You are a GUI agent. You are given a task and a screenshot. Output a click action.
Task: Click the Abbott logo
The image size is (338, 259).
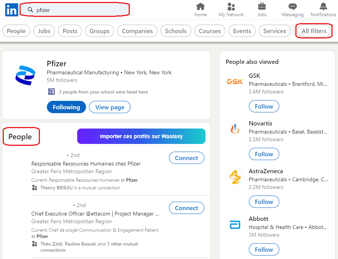[x=235, y=224]
